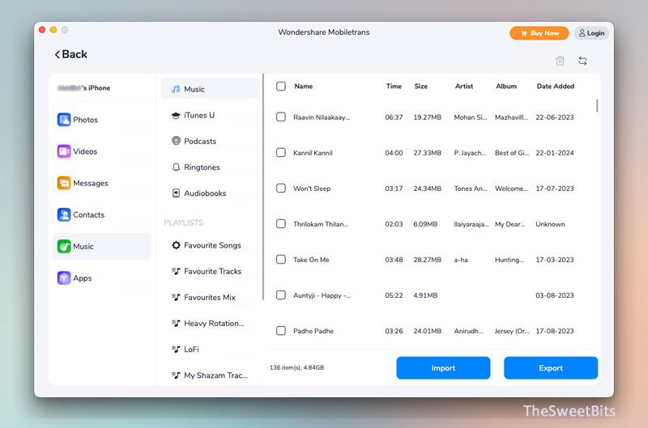Check the Auntyji - Happy checkbox
This screenshot has height=428, width=648.
pyautogui.click(x=281, y=295)
